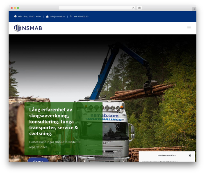Click the clock icon beside opening hours

click(x=16, y=16)
